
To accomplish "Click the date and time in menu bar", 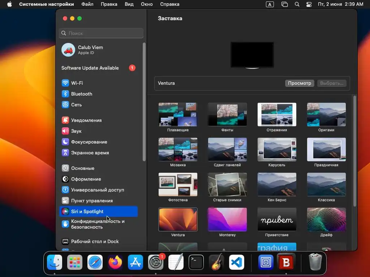I will [x=340, y=4].
